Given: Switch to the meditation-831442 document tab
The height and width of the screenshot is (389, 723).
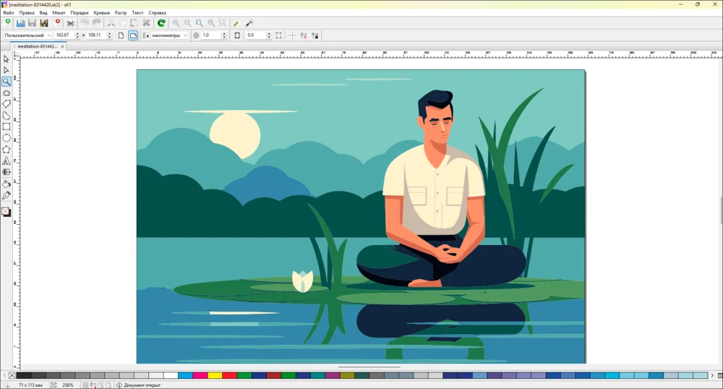Looking at the screenshot, I should click(x=37, y=46).
